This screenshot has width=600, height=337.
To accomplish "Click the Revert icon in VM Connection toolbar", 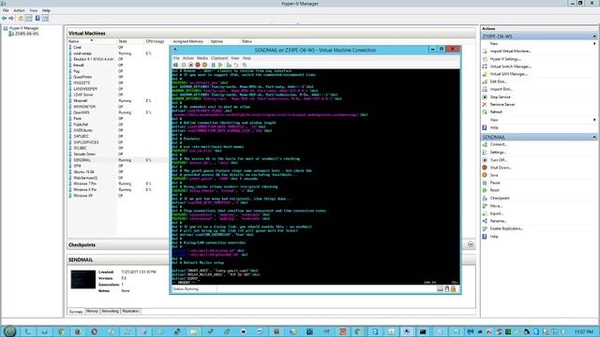I will coord(236,65).
